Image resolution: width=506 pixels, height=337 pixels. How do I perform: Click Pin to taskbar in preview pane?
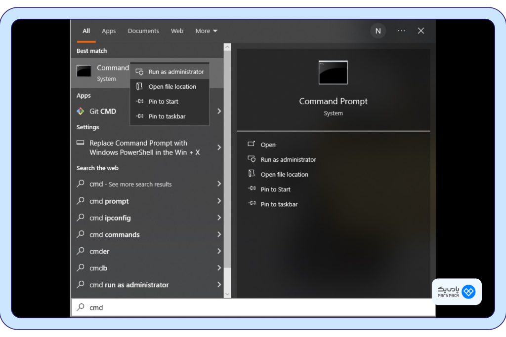279,204
